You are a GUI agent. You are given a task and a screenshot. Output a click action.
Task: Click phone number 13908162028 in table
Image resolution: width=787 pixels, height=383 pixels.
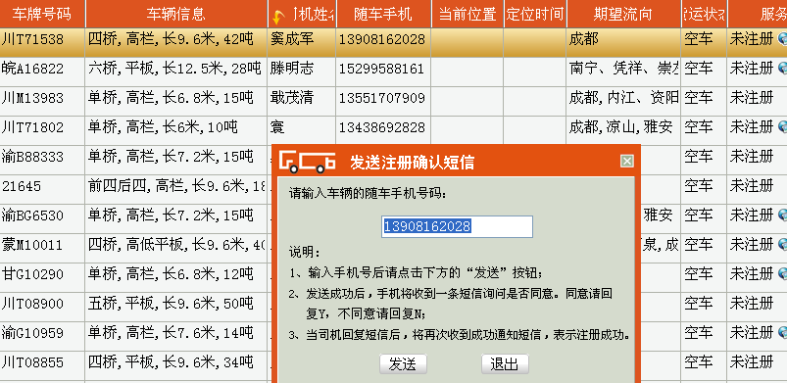click(382, 39)
